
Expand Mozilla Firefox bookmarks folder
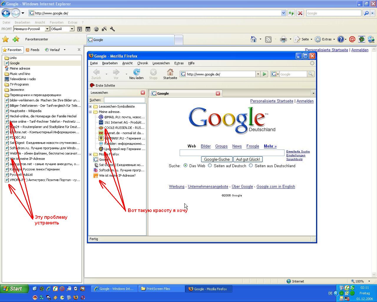pyautogui.click(x=90, y=154)
